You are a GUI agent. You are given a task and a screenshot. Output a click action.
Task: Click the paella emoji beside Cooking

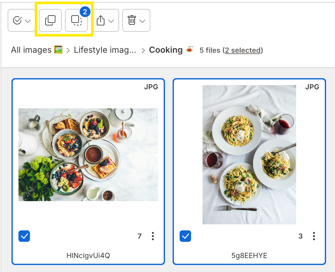[x=189, y=50]
